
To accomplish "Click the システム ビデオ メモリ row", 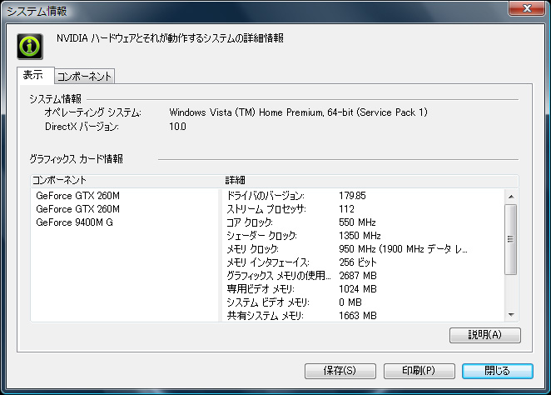I will [x=364, y=302].
